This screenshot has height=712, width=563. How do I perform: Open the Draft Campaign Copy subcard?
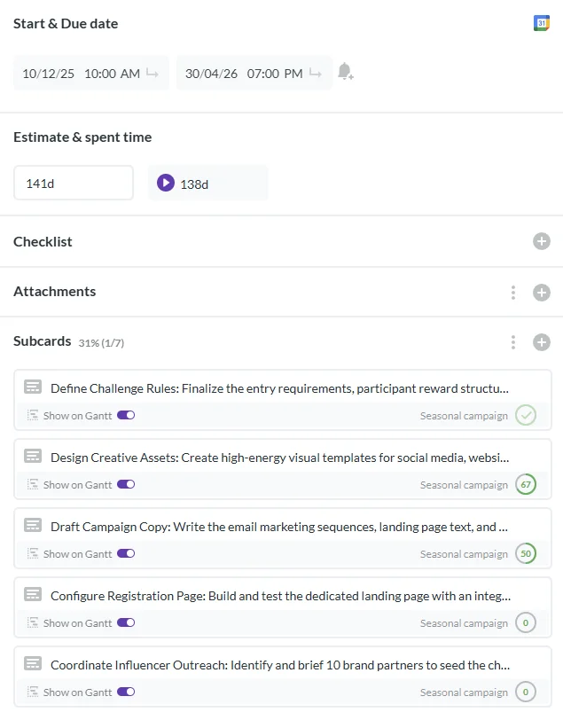279,527
